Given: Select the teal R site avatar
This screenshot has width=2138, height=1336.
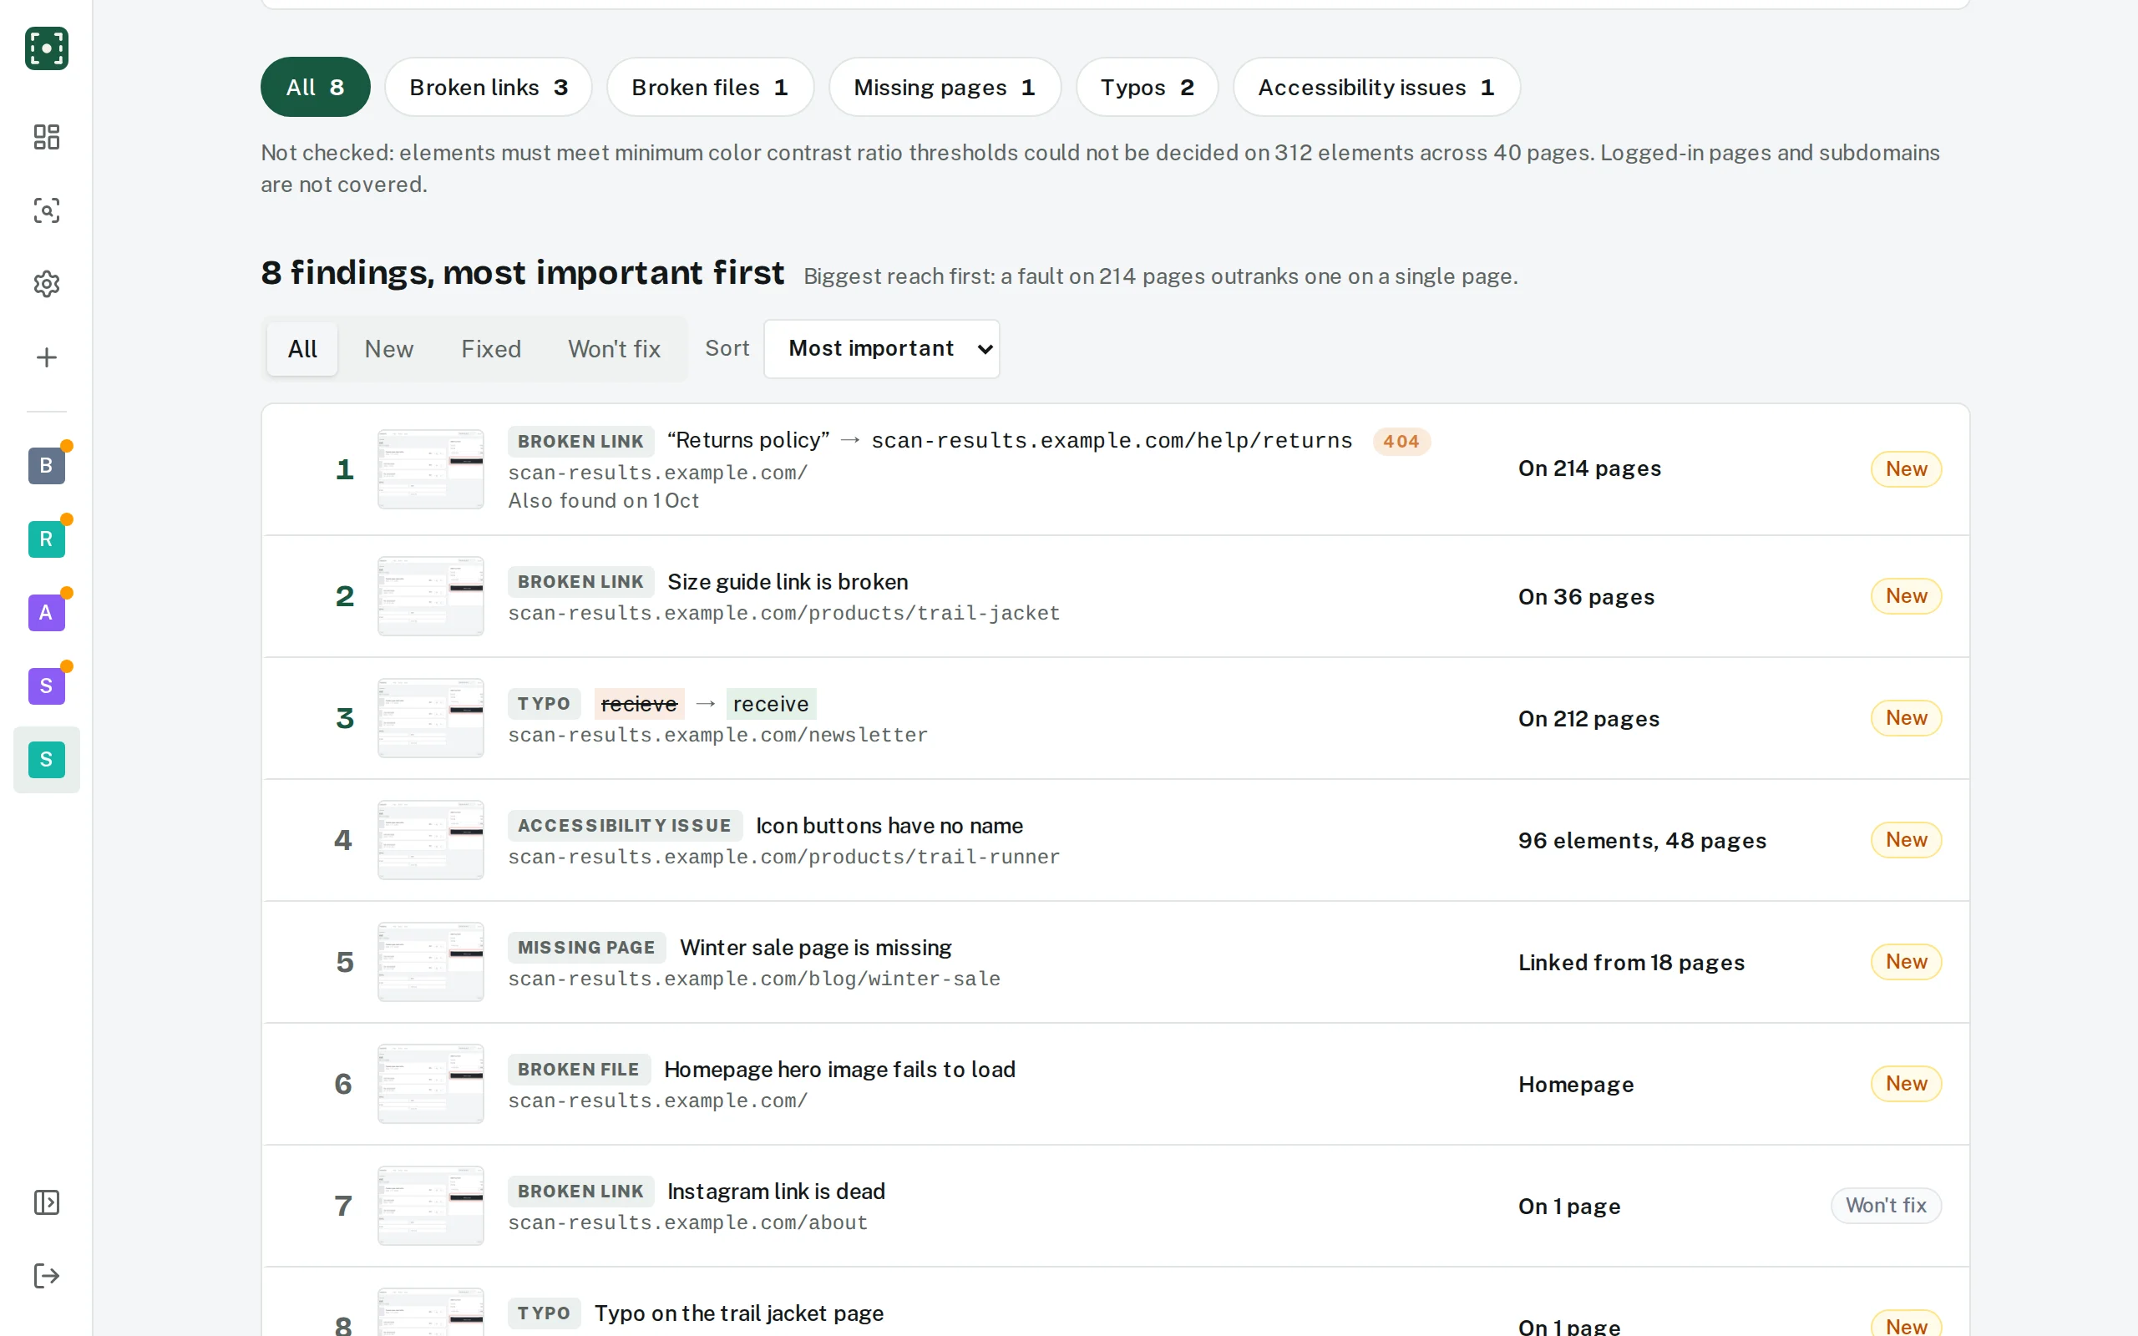Looking at the screenshot, I should (46, 539).
